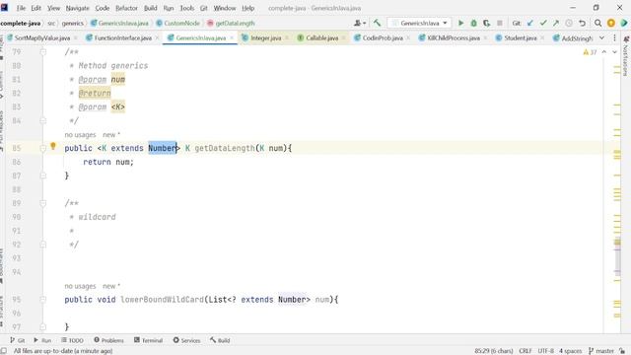The height and width of the screenshot is (355, 631).
Task: Open the 37 warnings inspection widget
Action: pos(590,52)
